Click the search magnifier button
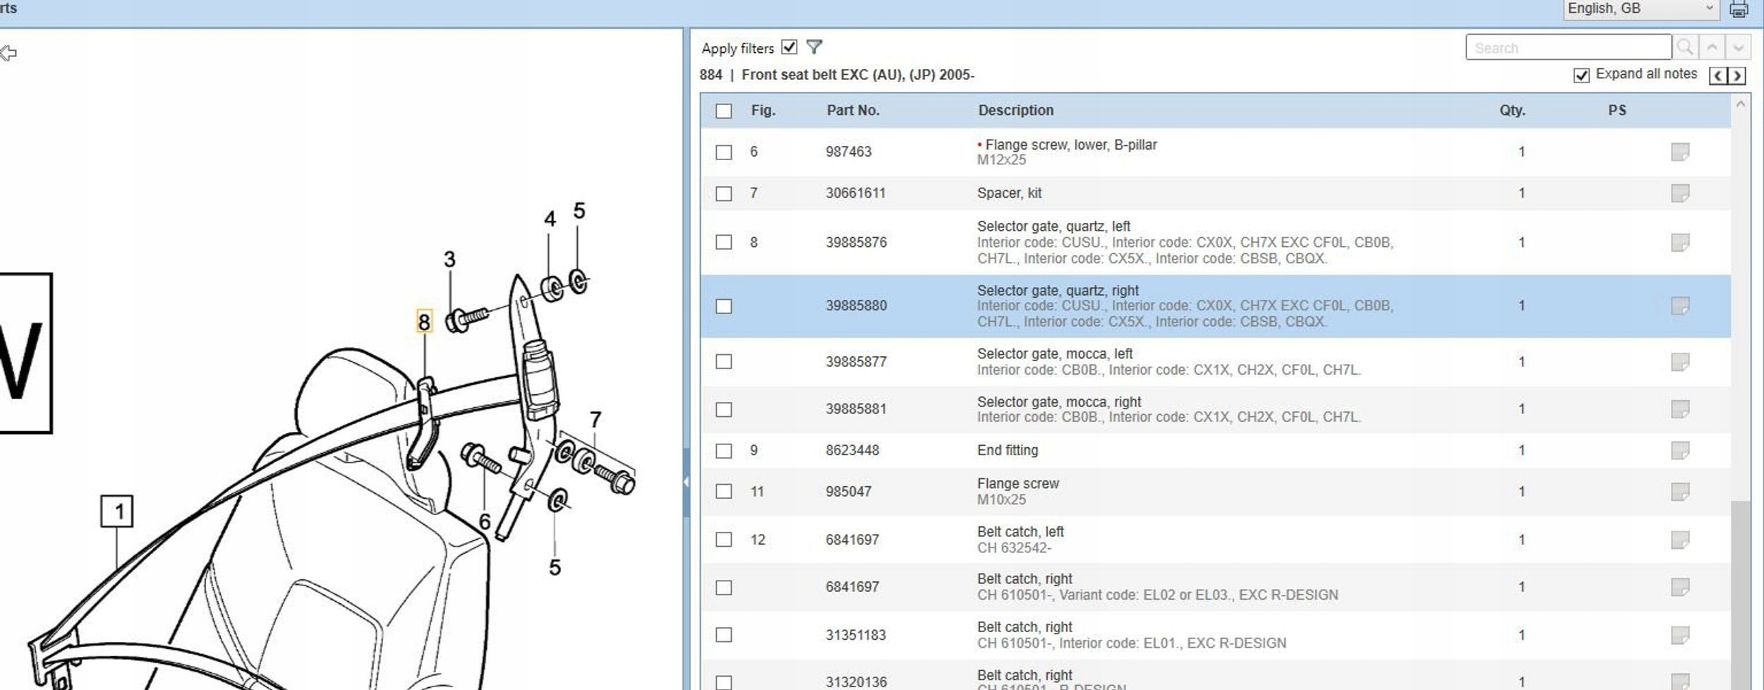The height and width of the screenshot is (690, 1764). click(1685, 47)
